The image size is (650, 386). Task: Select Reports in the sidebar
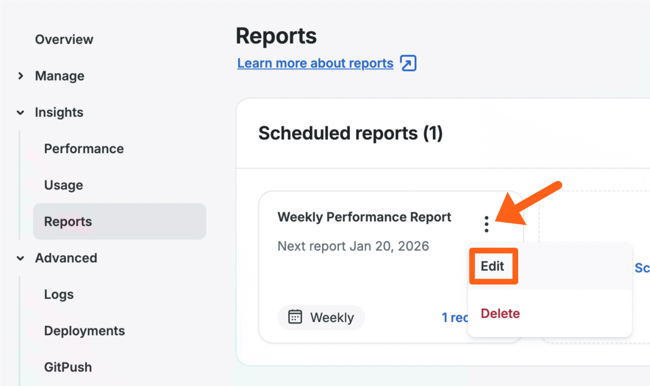[68, 222]
